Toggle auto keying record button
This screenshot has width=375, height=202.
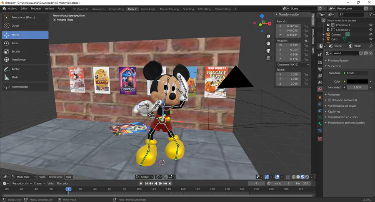(x=141, y=184)
